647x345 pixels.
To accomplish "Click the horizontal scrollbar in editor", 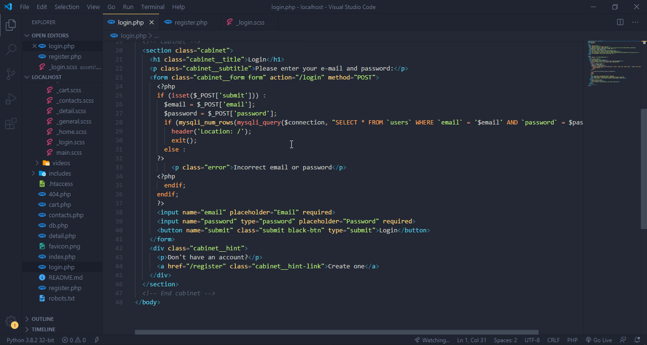I will [x=337, y=332].
